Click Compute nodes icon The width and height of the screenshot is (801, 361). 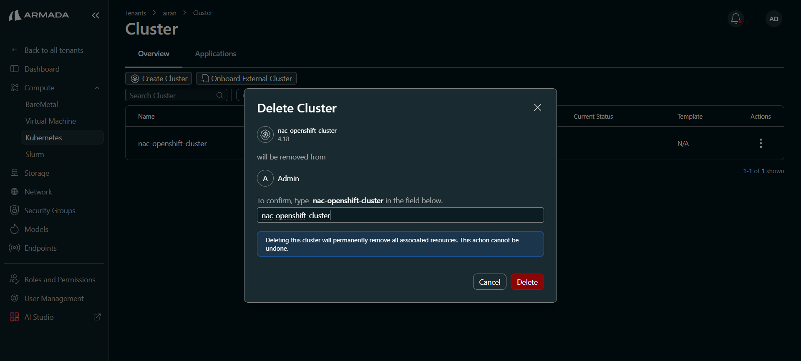click(x=15, y=87)
